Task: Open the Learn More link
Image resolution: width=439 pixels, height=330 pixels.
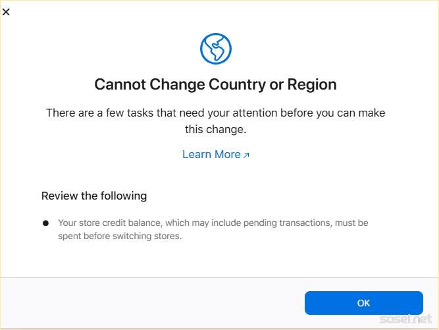Action: (211, 155)
